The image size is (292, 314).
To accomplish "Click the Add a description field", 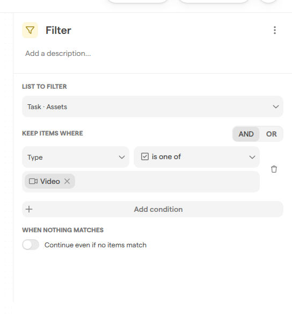I will pos(58,53).
